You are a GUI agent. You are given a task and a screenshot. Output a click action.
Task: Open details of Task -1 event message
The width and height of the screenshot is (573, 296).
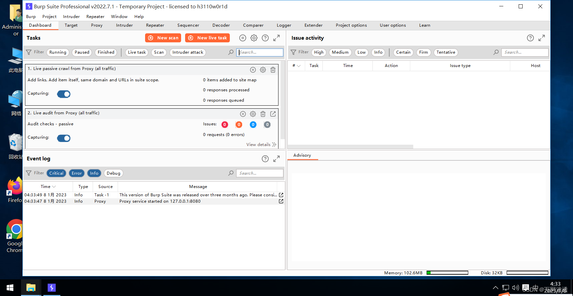tap(281, 195)
